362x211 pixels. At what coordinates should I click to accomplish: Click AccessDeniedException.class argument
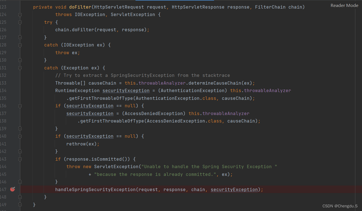click(x=184, y=121)
